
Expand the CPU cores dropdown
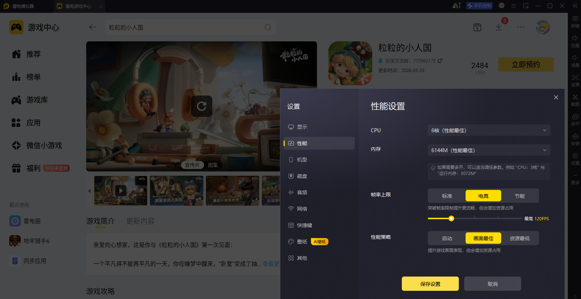click(x=489, y=130)
